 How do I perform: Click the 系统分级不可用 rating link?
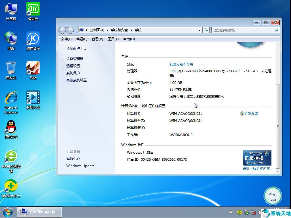(x=181, y=64)
